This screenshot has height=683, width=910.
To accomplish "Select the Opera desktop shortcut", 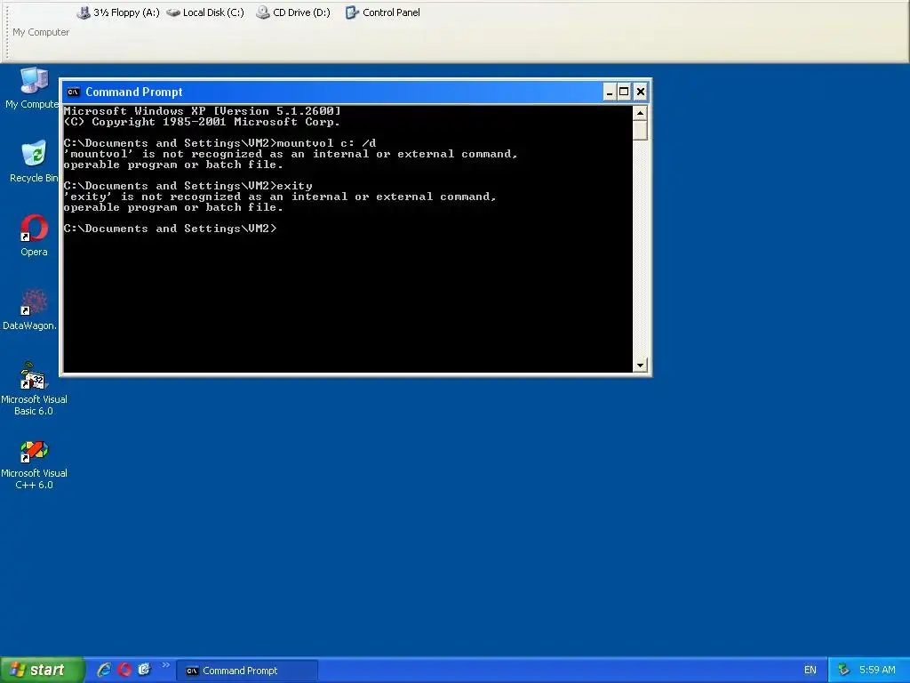I will coord(34,235).
